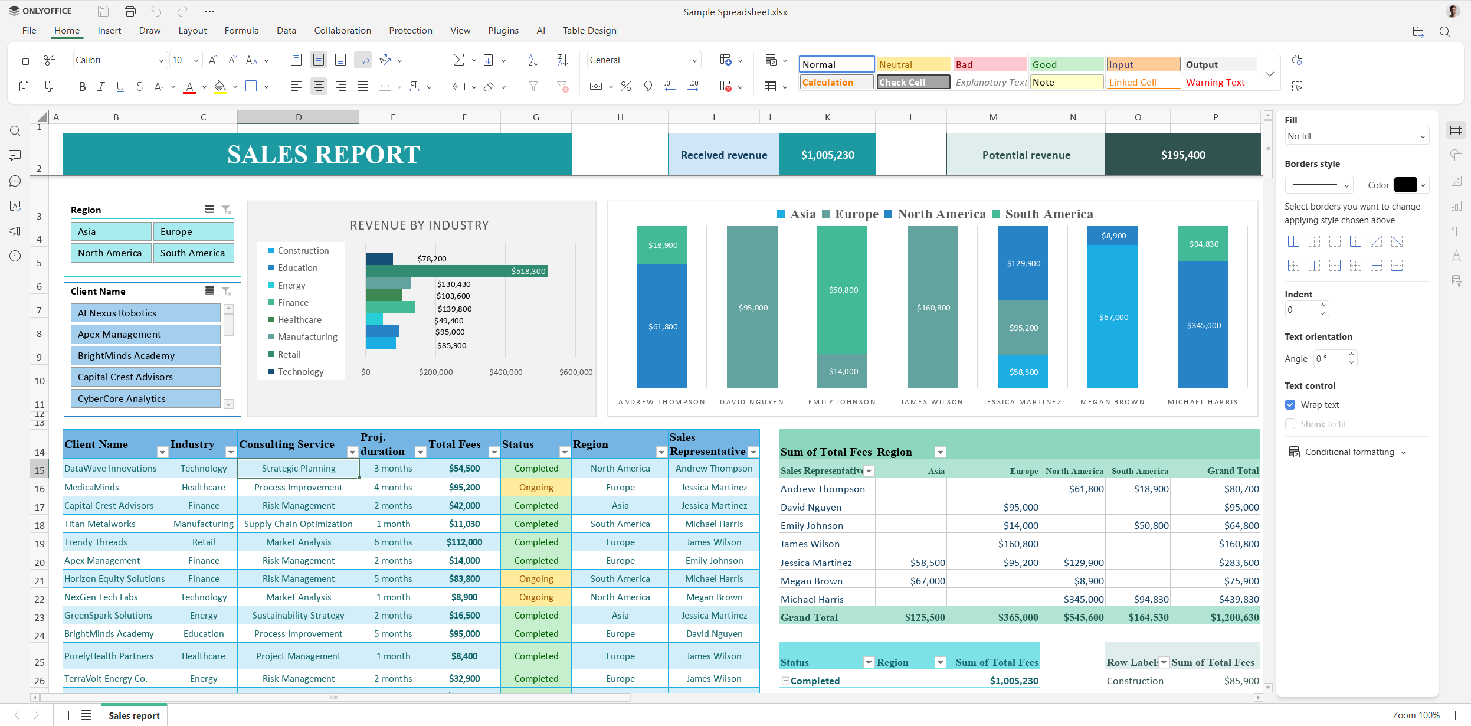Open the Data menu
The width and height of the screenshot is (1471, 726).
click(286, 30)
